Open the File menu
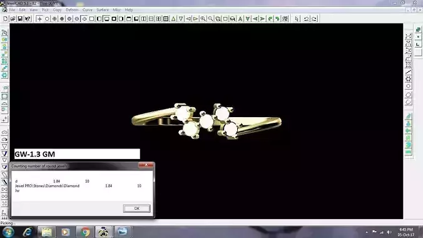The width and height of the screenshot is (423, 238). 12,10
